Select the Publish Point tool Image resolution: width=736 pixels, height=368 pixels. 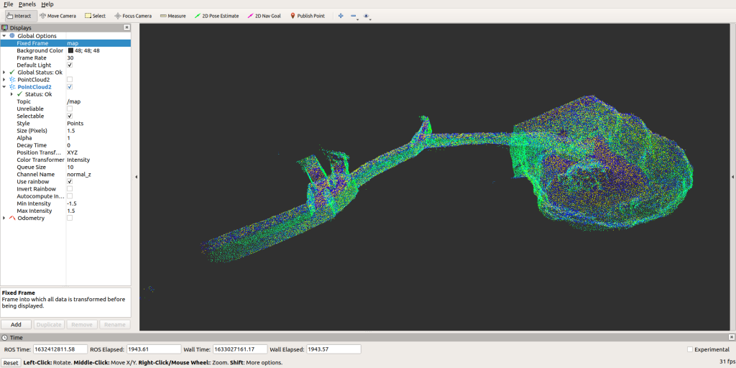[x=307, y=16]
